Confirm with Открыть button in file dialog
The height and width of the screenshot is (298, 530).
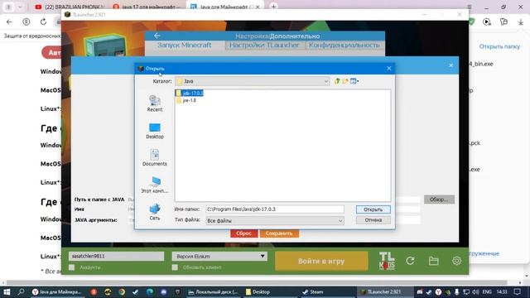coord(373,209)
